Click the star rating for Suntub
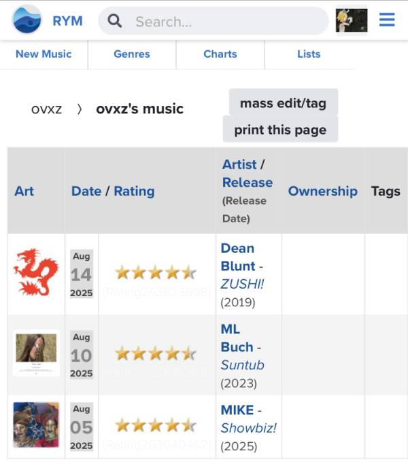 click(156, 354)
